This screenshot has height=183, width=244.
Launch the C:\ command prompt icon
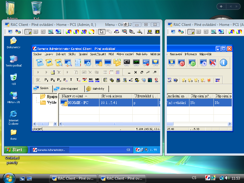coord(127,63)
